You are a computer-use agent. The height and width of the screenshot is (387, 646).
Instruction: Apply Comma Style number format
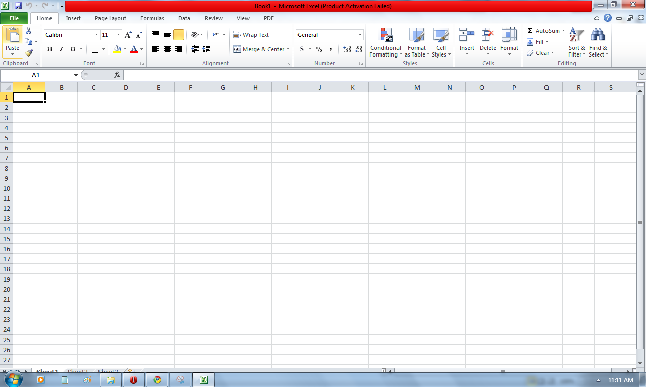coord(331,49)
